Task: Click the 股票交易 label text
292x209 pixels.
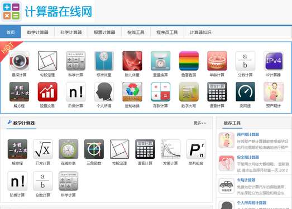Action: pyautogui.click(x=47, y=106)
